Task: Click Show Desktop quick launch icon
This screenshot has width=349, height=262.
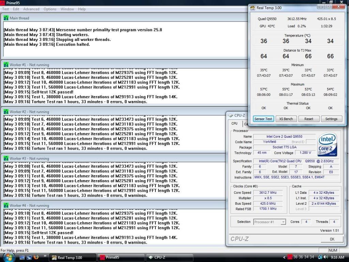Action: 22,258
